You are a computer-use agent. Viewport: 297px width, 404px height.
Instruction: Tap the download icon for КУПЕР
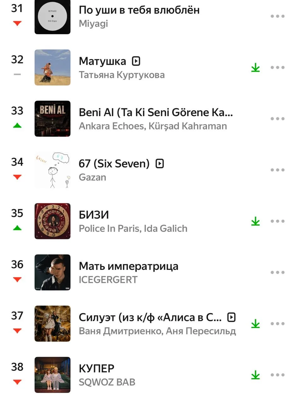click(255, 375)
